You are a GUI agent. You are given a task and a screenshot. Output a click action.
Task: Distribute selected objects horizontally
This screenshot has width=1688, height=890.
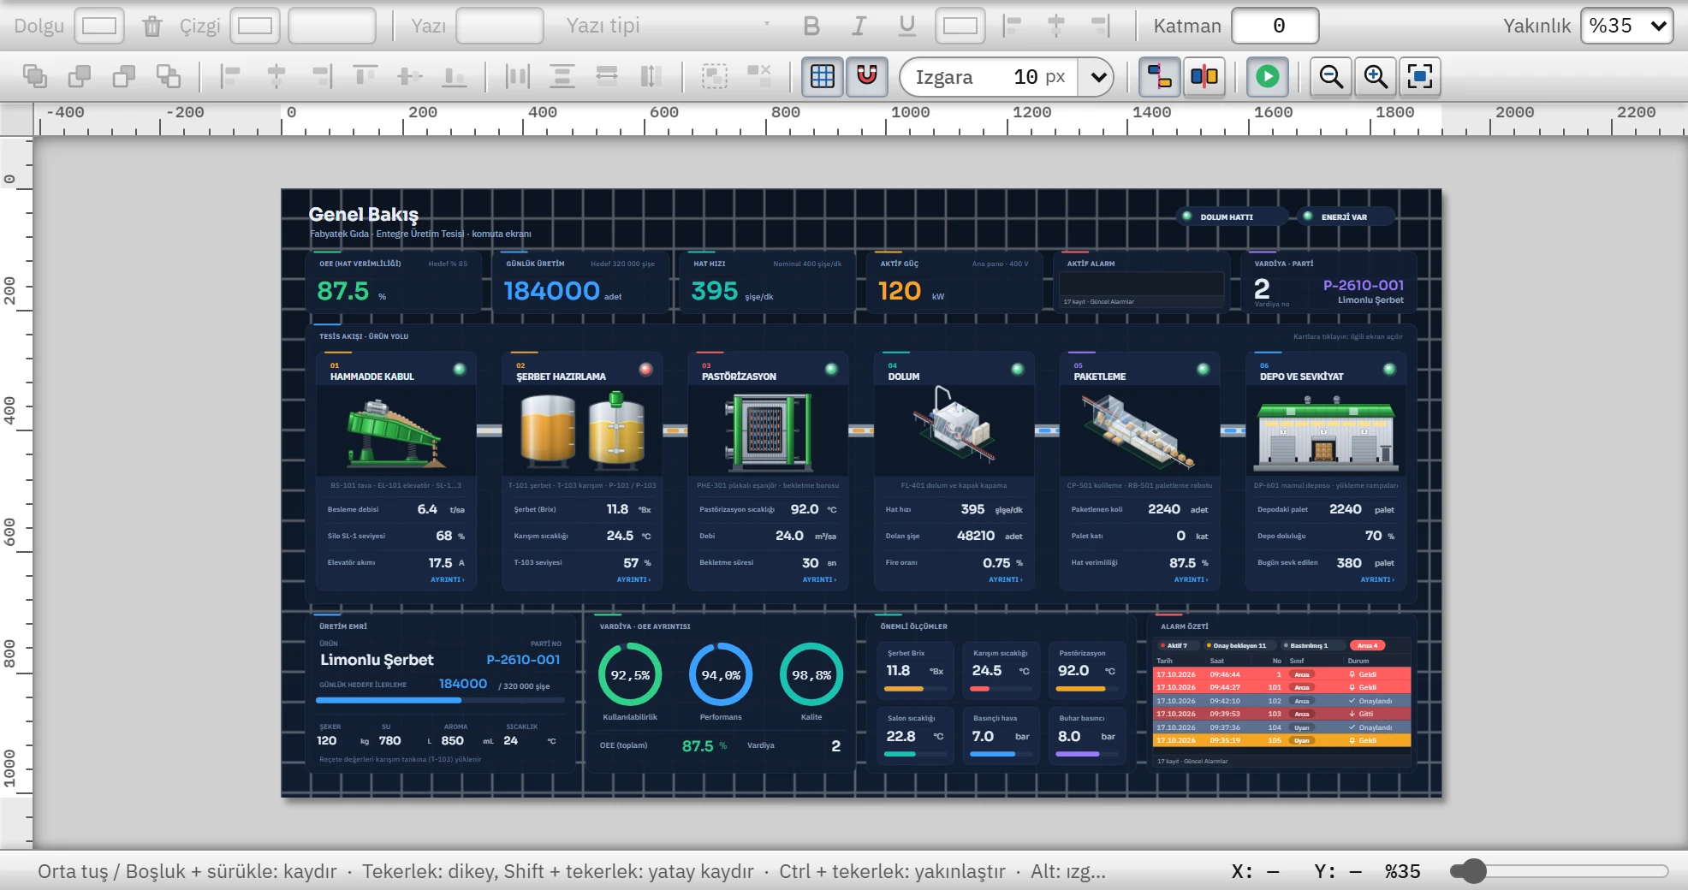click(x=517, y=76)
